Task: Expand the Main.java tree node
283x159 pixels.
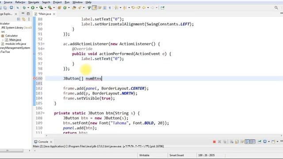Action: tap(3, 40)
